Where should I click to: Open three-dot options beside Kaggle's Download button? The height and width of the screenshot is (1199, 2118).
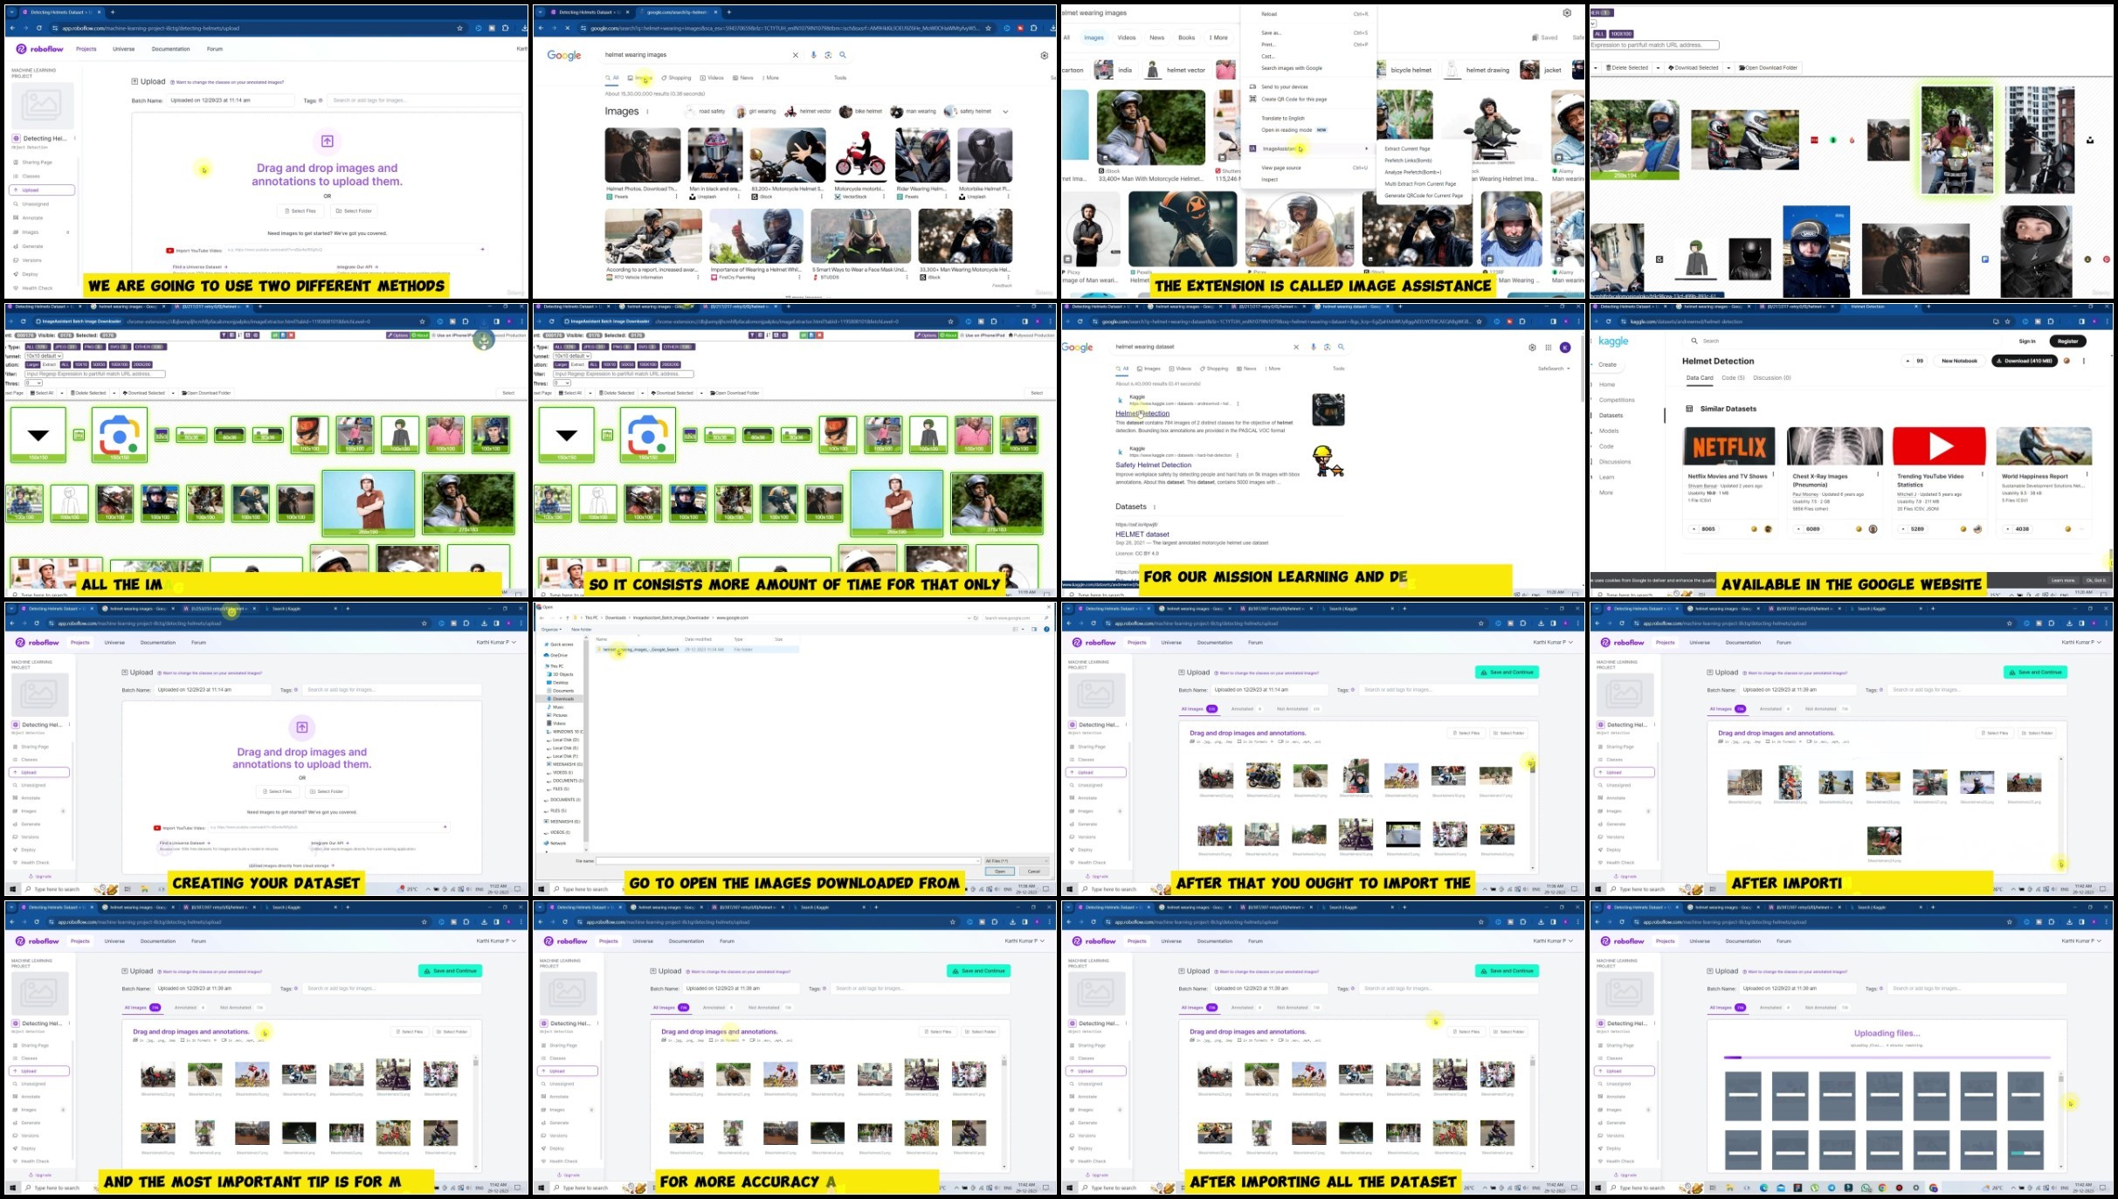(2084, 361)
